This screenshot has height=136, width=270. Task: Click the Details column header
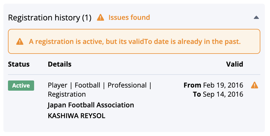coord(60,64)
